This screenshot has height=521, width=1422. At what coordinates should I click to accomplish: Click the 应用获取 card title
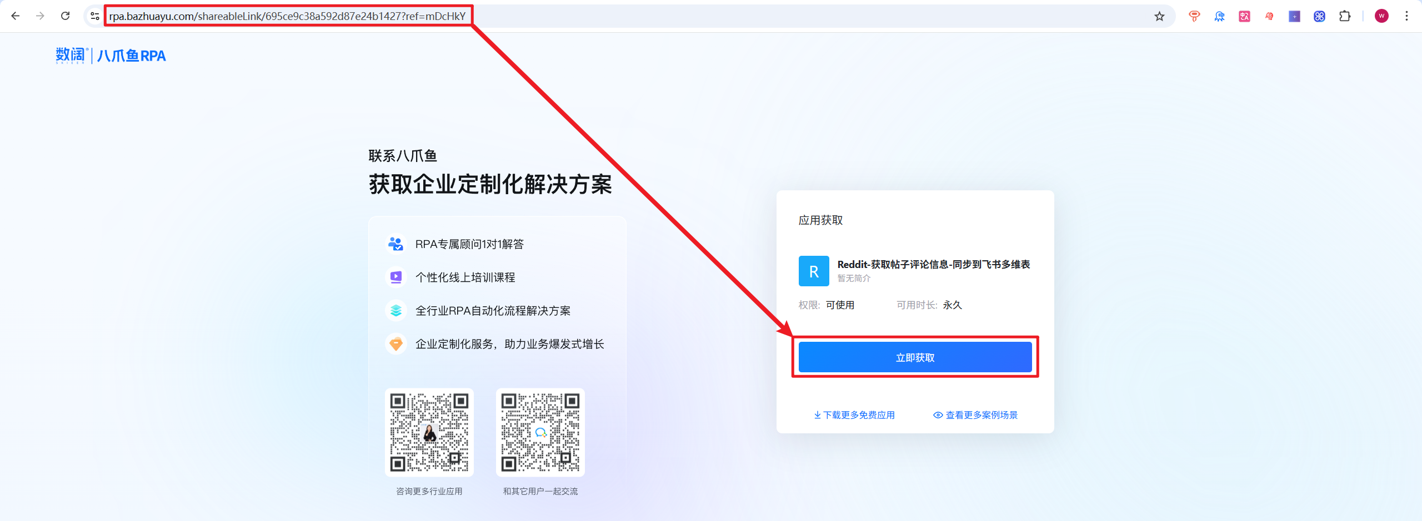pos(820,220)
